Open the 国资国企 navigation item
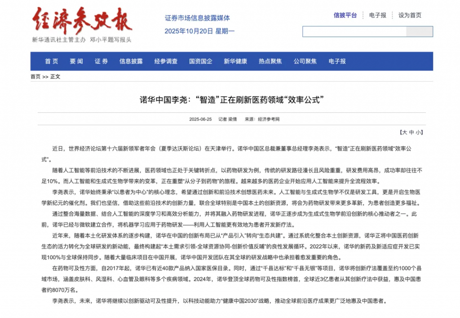The image size is (460, 318). pyautogui.click(x=200, y=62)
